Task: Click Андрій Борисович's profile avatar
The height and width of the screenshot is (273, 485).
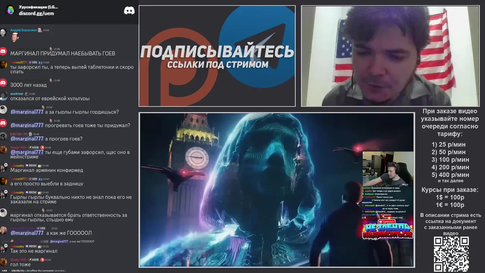Action: pyautogui.click(x=3, y=33)
